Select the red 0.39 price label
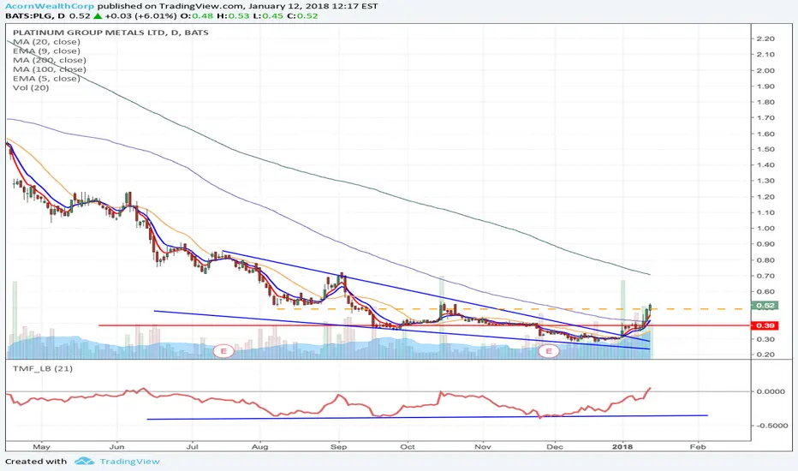The image size is (798, 471). click(765, 325)
